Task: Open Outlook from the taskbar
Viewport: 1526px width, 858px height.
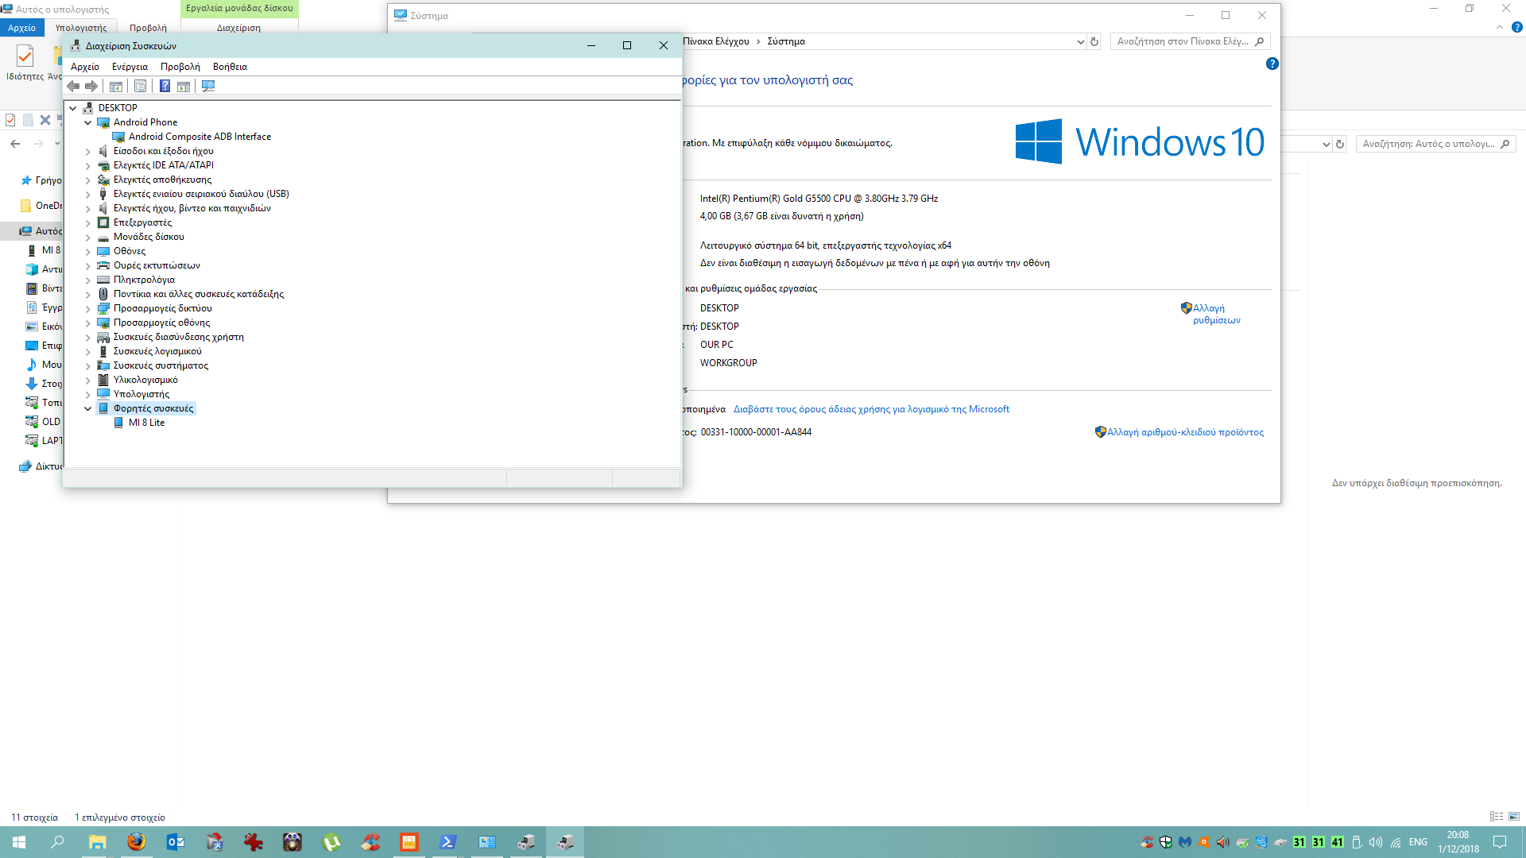Action: tap(176, 842)
